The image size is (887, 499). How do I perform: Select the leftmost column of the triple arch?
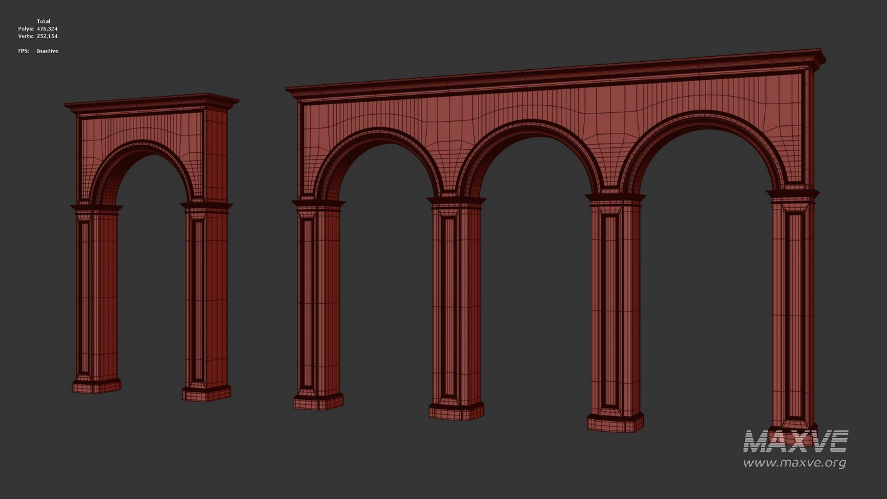pyautogui.click(x=318, y=299)
